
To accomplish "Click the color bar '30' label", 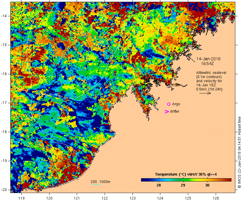I will pyautogui.click(x=207, y=185).
